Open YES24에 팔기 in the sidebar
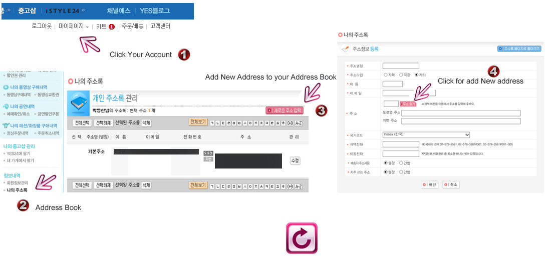551x258 pixels. (17, 153)
